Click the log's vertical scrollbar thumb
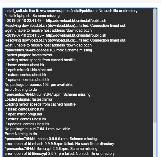The image size is (161, 157). point(155,66)
